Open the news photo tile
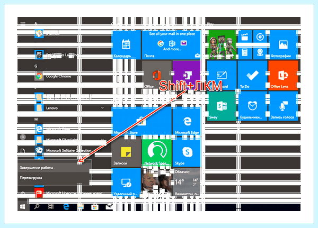The width and height of the screenshot is (318, 228). [156, 182]
